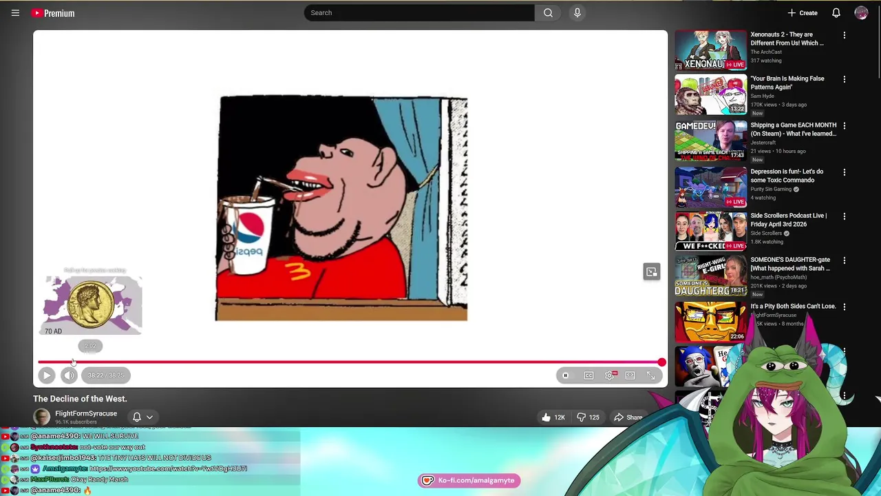
Task: Open the youtube.com link posted by Amalgamyte in chat
Action: point(168,468)
